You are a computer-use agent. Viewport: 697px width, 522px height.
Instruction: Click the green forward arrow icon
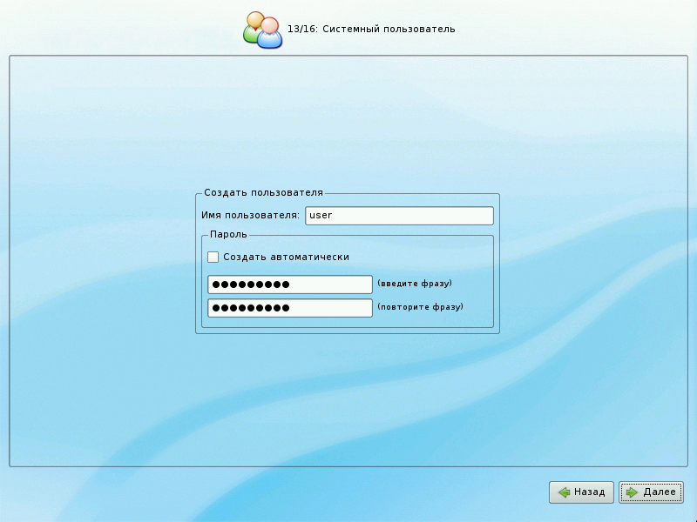[x=632, y=492]
